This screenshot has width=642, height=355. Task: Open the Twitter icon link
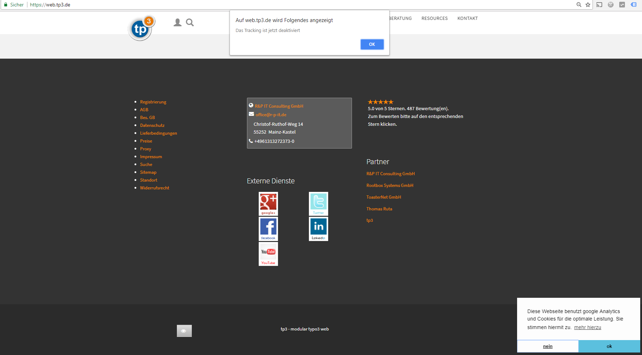pyautogui.click(x=318, y=204)
